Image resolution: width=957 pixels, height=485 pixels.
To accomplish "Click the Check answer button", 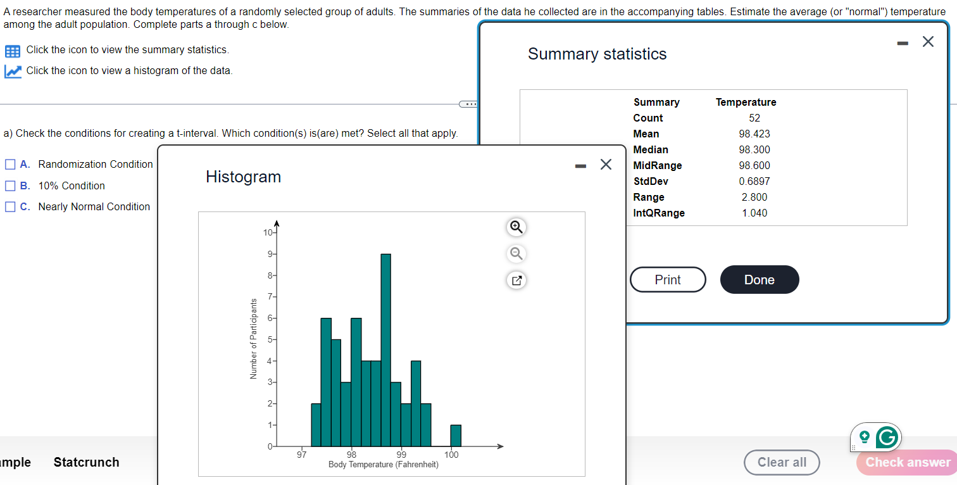I will click(x=908, y=462).
